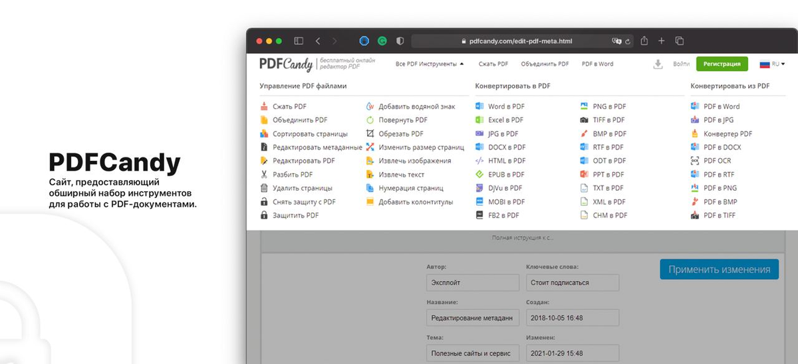Click the Войти link
The width and height of the screenshot is (798, 364).
681,64
